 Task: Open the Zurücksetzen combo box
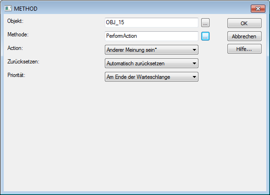coord(152,63)
